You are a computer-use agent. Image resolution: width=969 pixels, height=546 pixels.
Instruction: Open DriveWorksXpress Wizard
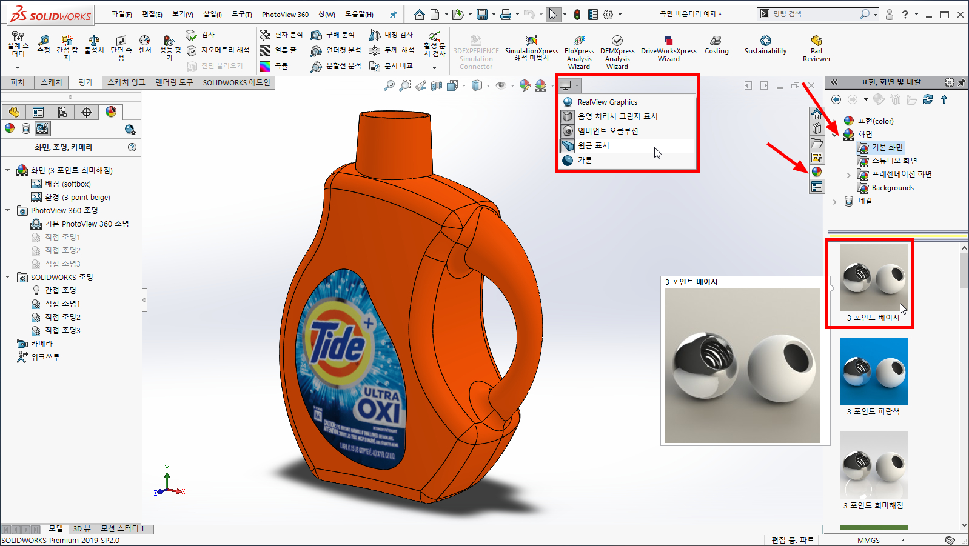pyautogui.click(x=669, y=48)
